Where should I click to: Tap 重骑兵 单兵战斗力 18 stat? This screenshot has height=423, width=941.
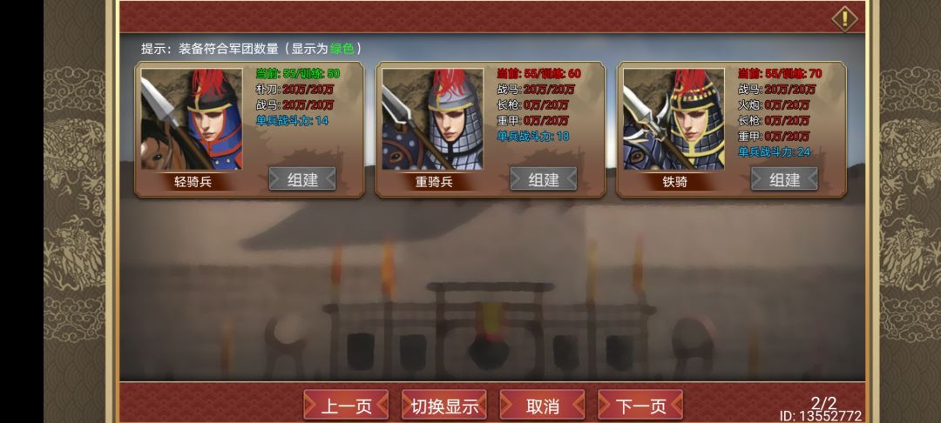[x=533, y=136]
